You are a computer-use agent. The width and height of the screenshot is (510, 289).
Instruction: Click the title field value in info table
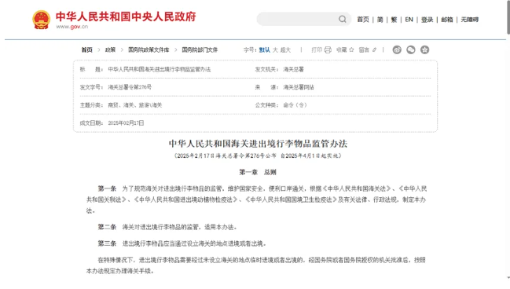(160, 69)
